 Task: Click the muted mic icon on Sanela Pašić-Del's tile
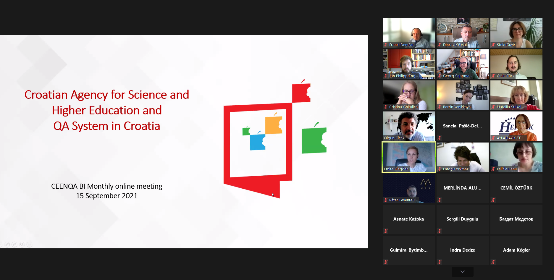tap(440, 138)
